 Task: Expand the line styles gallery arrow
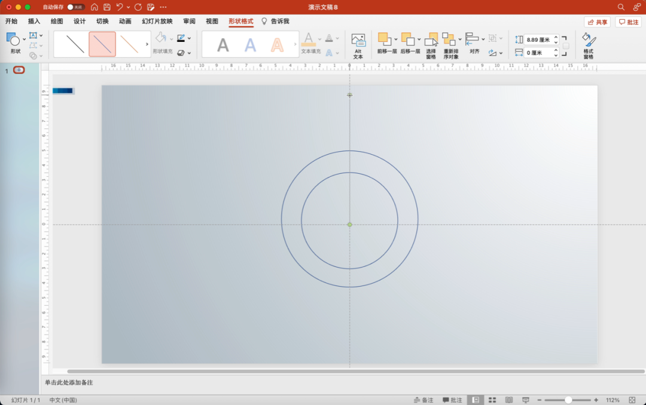147,44
